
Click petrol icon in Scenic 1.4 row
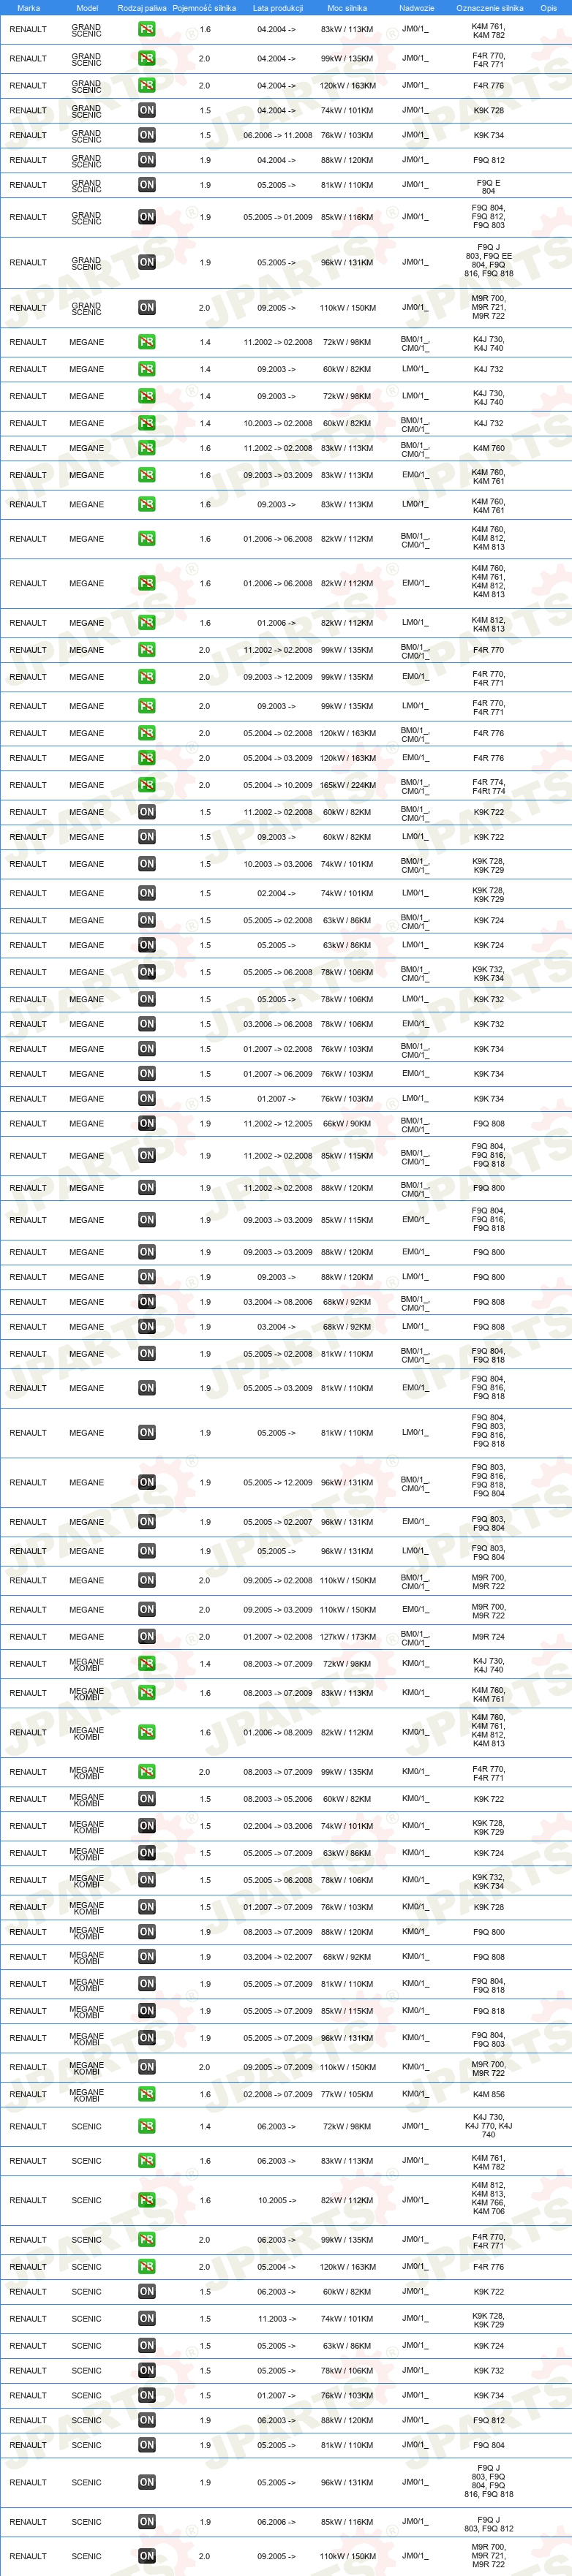coord(147,2126)
